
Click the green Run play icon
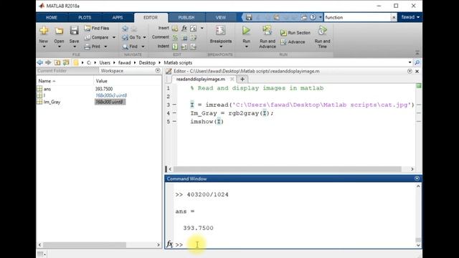246,30
